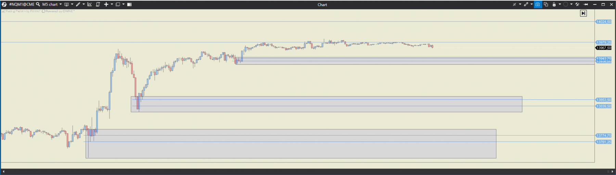This screenshot has height=175, width=616.
Task: Click the plus crosshair icon
Action: [106, 4]
